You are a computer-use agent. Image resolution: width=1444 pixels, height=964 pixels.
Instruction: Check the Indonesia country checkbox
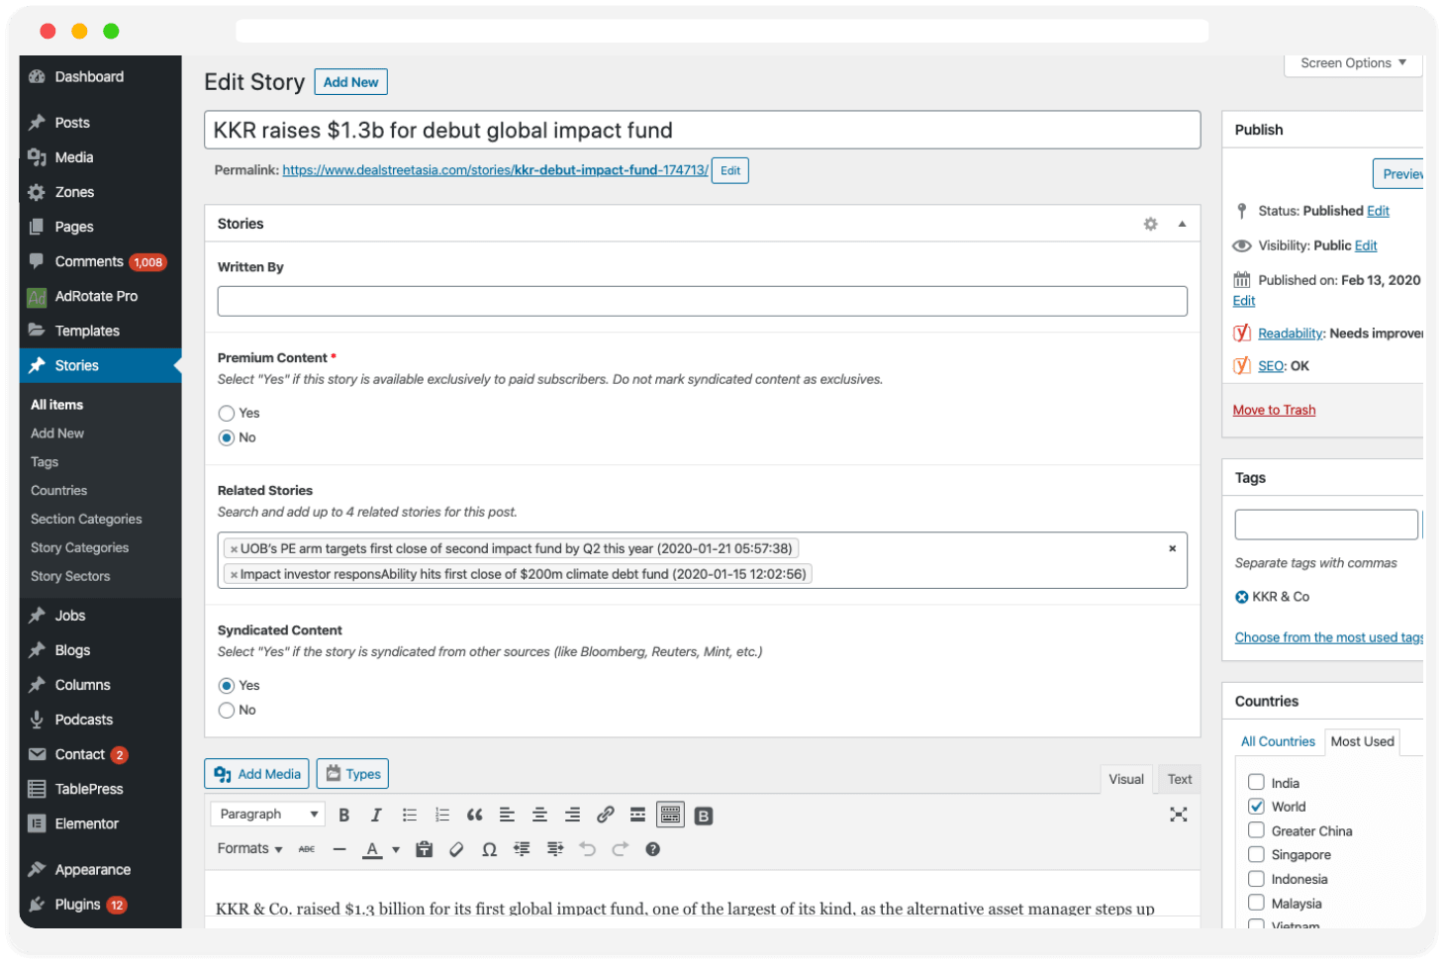click(1256, 878)
